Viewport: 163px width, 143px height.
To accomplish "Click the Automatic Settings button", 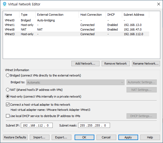I will pos(142,82).
